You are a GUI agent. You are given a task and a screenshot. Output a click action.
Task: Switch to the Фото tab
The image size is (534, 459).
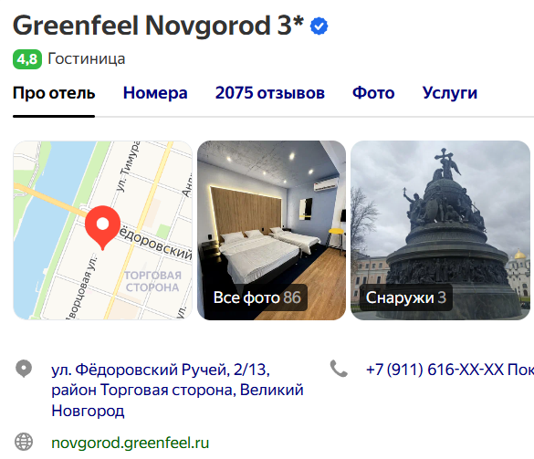373,93
